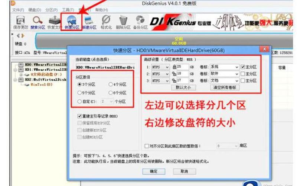Enable primary partition checkbox for row 3
The height and width of the screenshot is (186, 297).
pos(243,81)
